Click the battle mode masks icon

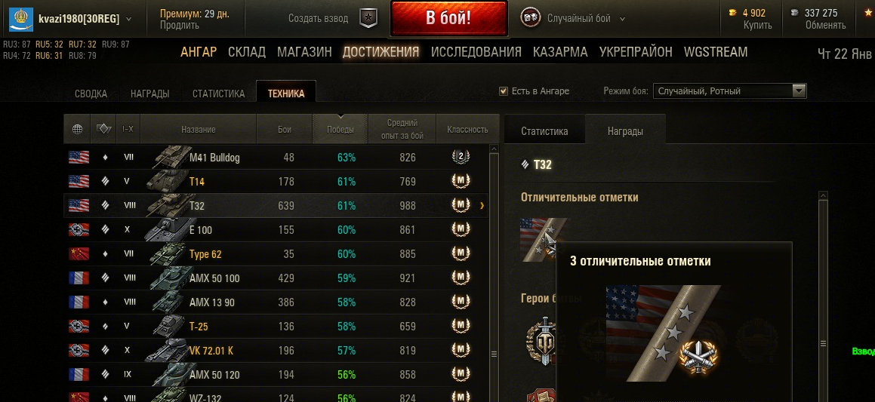tap(530, 18)
